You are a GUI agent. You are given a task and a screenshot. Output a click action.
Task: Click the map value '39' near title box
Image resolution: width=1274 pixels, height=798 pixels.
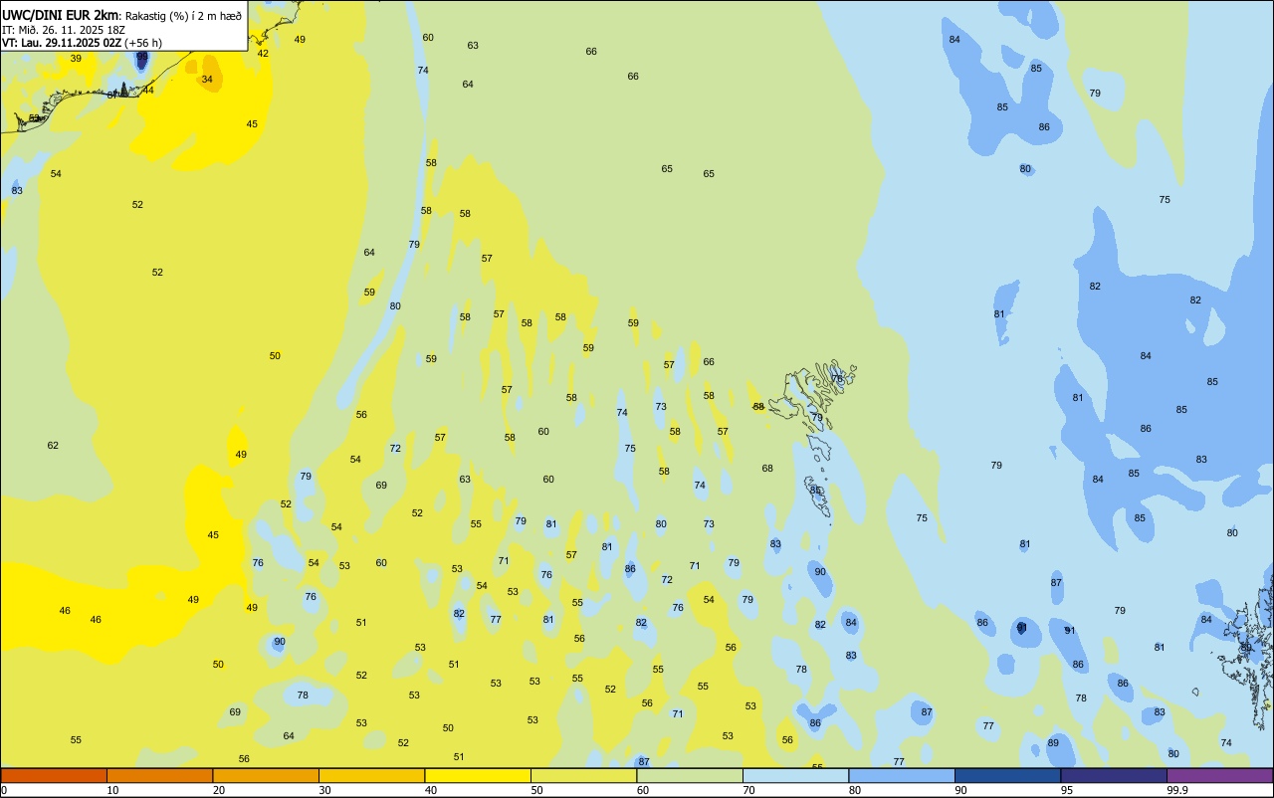[76, 59]
